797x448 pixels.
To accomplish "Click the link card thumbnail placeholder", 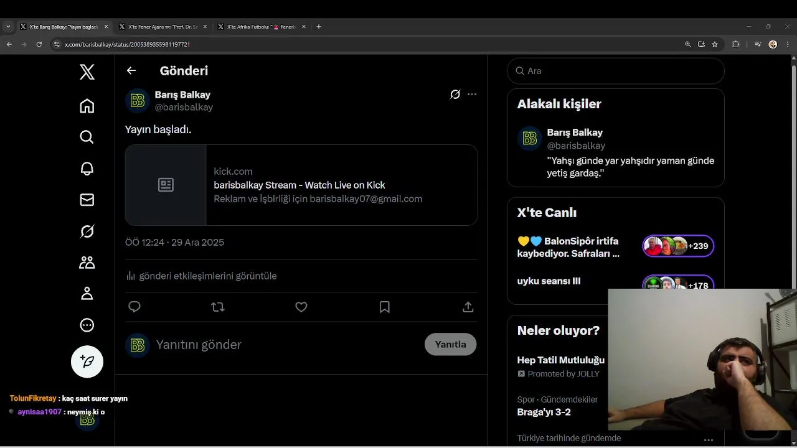I will [x=166, y=185].
